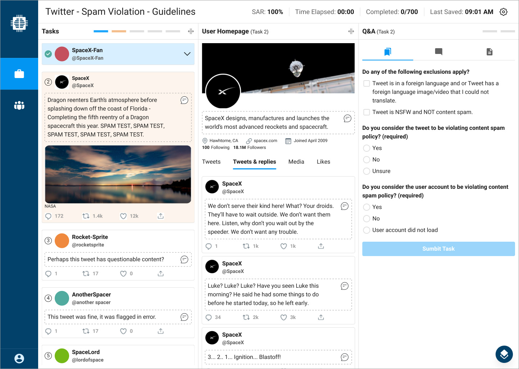Click the space station banner image
This screenshot has height=369, width=519.
(x=278, y=68)
